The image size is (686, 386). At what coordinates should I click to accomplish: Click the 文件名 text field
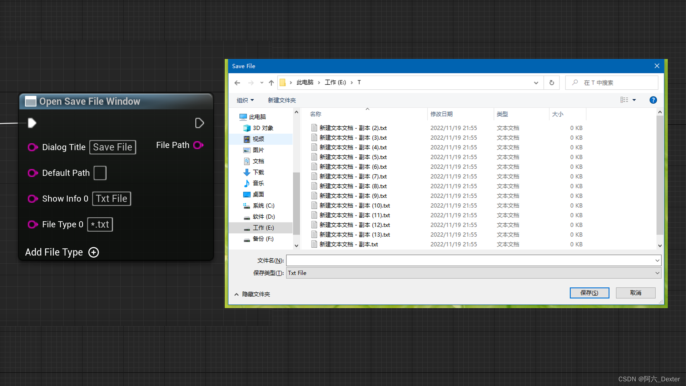(x=470, y=261)
